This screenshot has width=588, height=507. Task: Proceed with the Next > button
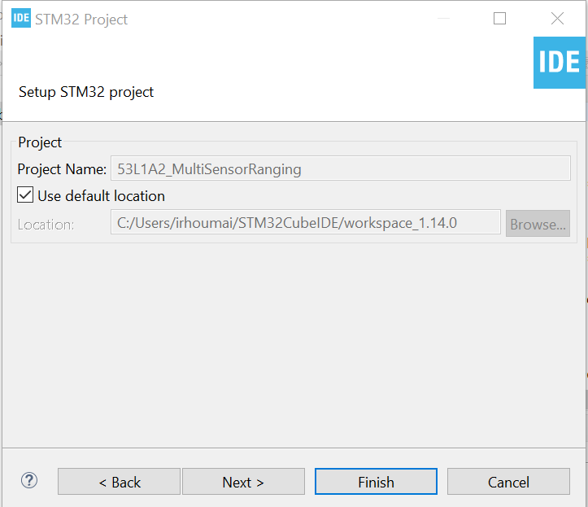pos(243,482)
